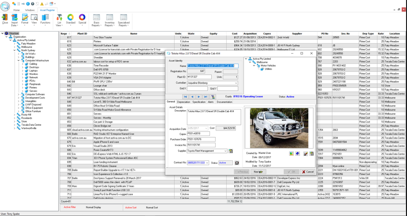407x216 pixels.
Task: Collapse the Motor Vehicles node in dialog tree
Action: pyautogui.click(x=254, y=65)
